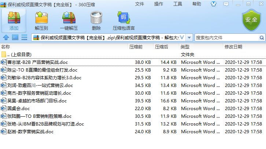266x149 pixels.
Task: Select the file 圆桌会.doc
Action: tap(18, 109)
